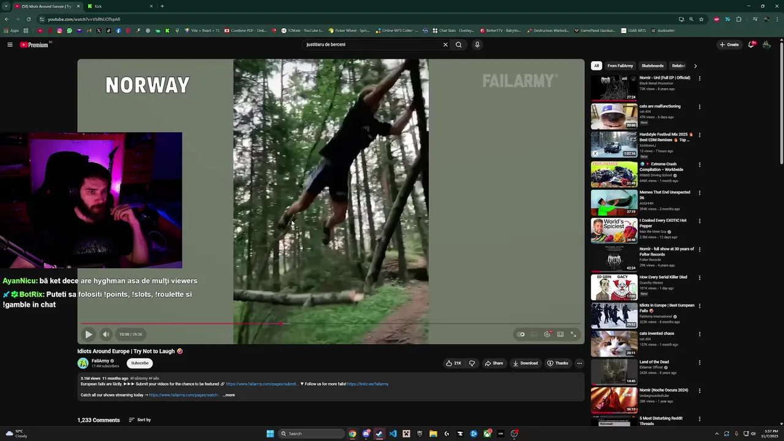The image size is (784, 441).
Task: Send Thanks to the creator
Action: point(557,363)
